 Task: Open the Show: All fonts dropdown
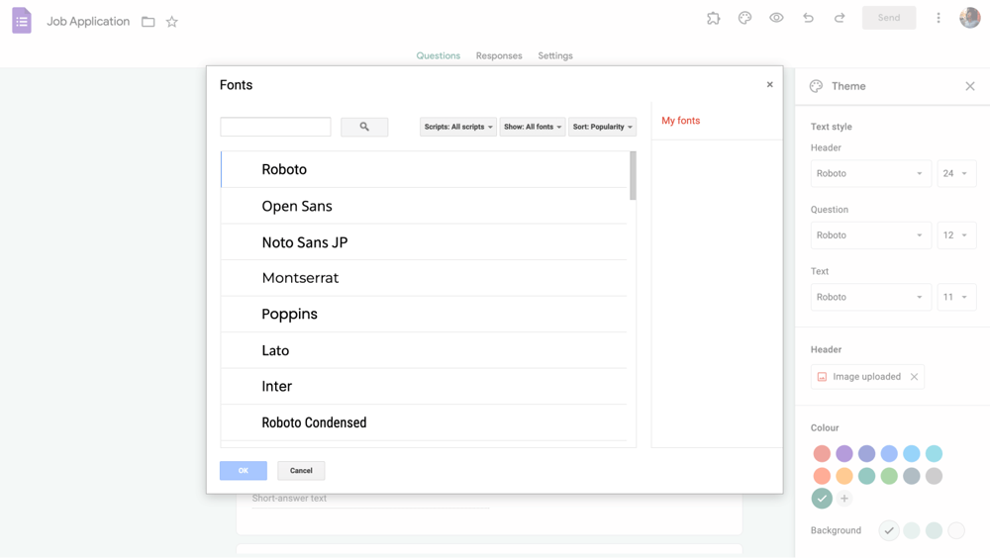point(533,127)
